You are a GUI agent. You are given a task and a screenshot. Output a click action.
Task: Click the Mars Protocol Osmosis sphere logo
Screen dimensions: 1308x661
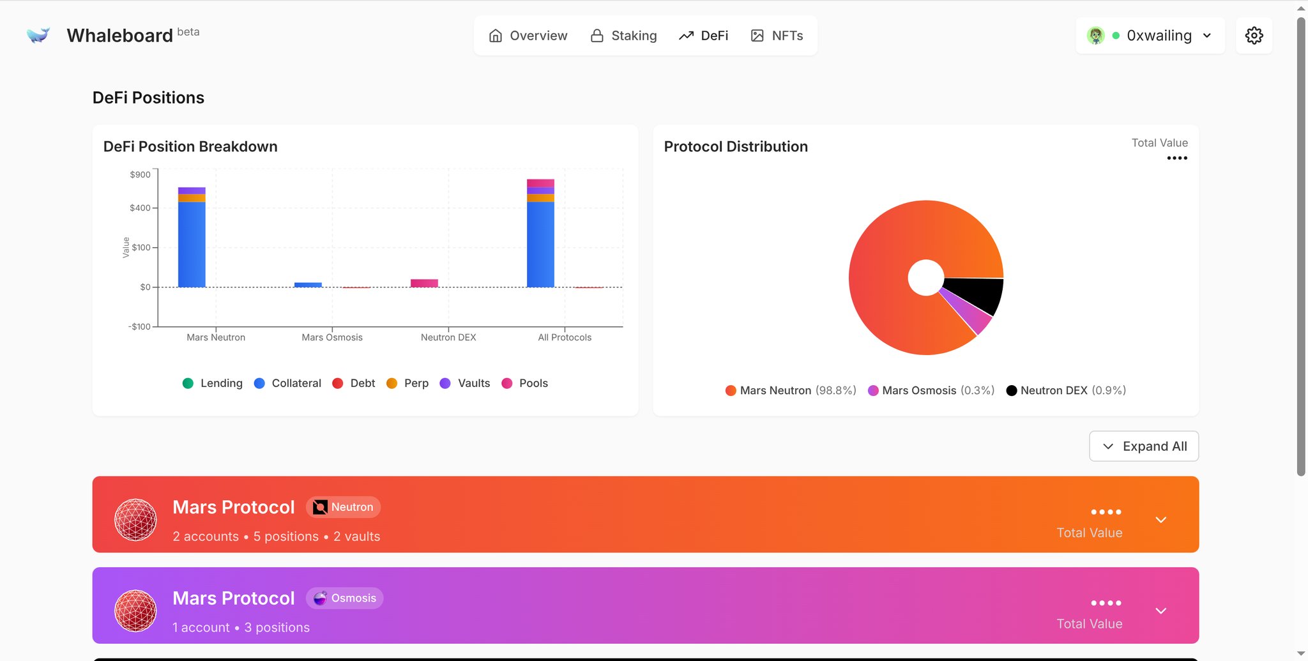tap(135, 611)
